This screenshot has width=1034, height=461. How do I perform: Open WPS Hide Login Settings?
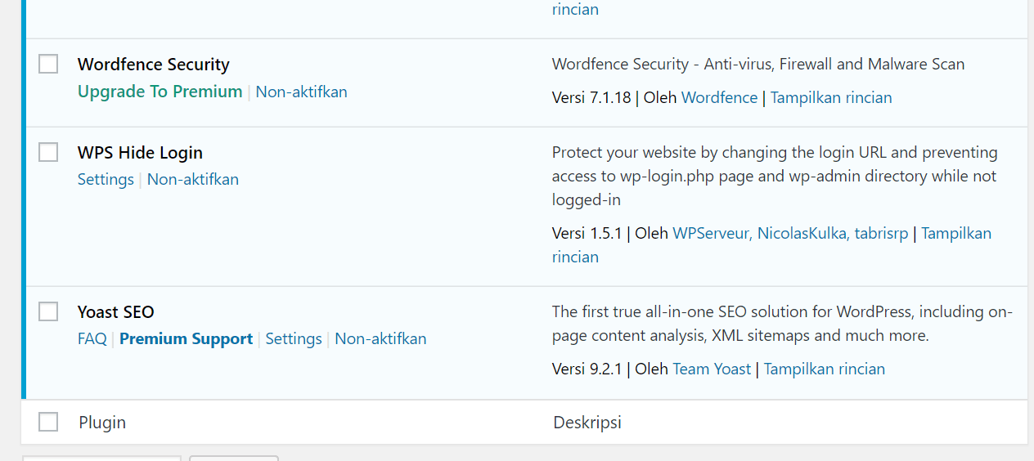106,179
